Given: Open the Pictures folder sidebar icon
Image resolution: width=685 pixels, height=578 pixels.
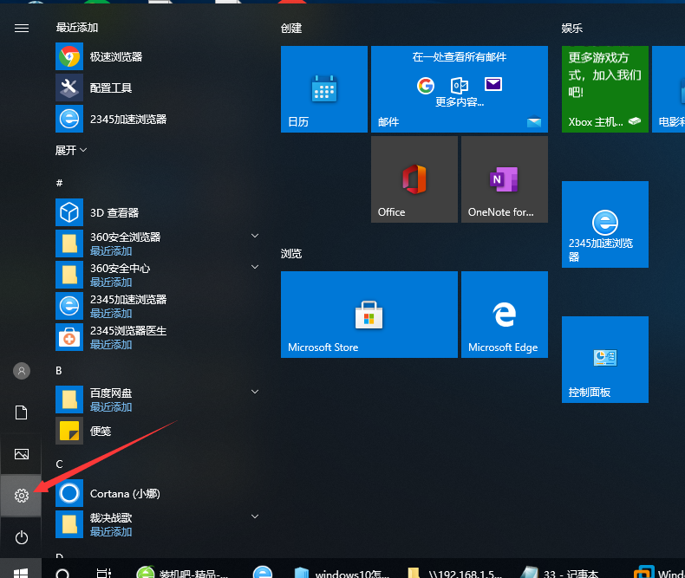Looking at the screenshot, I should [22, 454].
